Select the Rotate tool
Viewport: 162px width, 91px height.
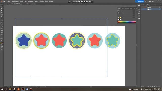[x=2, y=20]
